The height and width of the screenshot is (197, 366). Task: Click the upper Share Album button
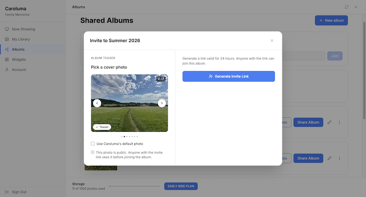coord(308,122)
